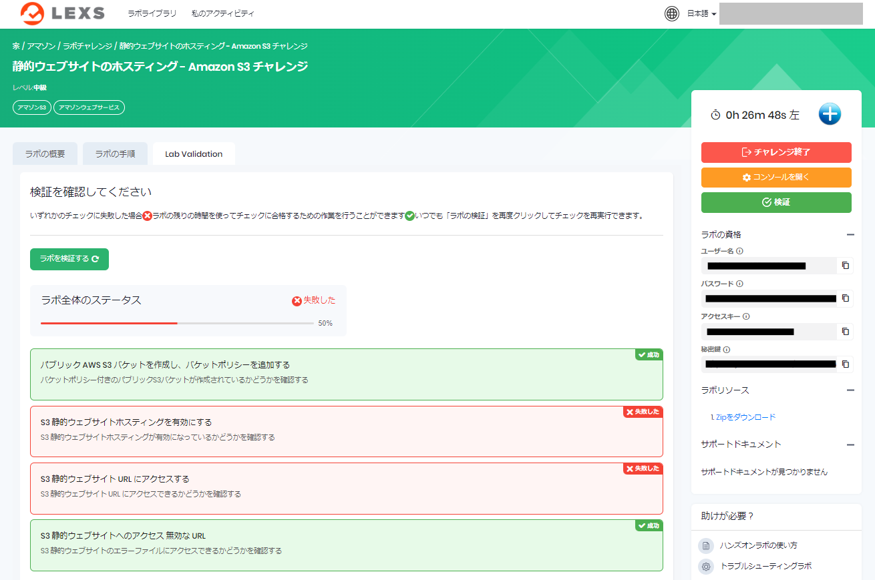Open the globe language icon
875x580 pixels.
672,13
